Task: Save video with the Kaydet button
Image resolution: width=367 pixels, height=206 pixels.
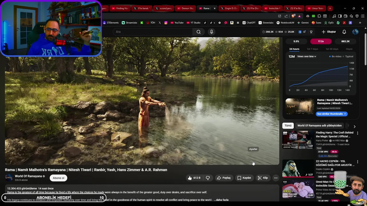Action: pyautogui.click(x=244, y=178)
